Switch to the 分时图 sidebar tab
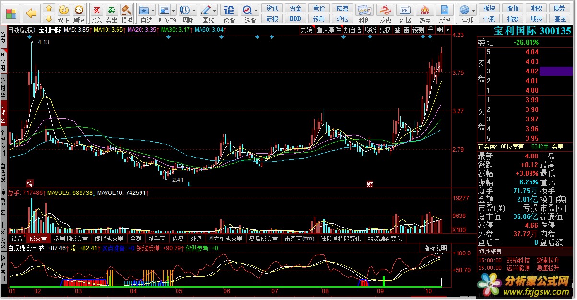 point(3,86)
